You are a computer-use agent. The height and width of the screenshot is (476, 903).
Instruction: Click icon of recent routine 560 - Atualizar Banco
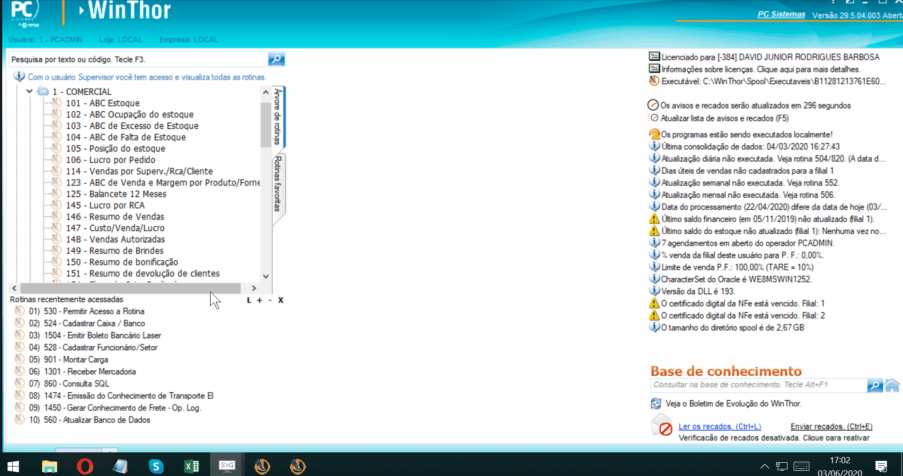(19, 419)
